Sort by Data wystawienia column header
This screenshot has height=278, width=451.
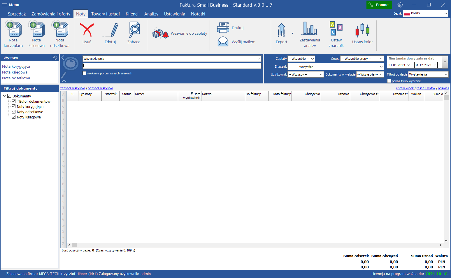[x=189, y=96]
